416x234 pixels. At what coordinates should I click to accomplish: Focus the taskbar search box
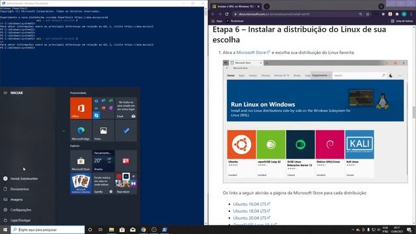point(47,229)
